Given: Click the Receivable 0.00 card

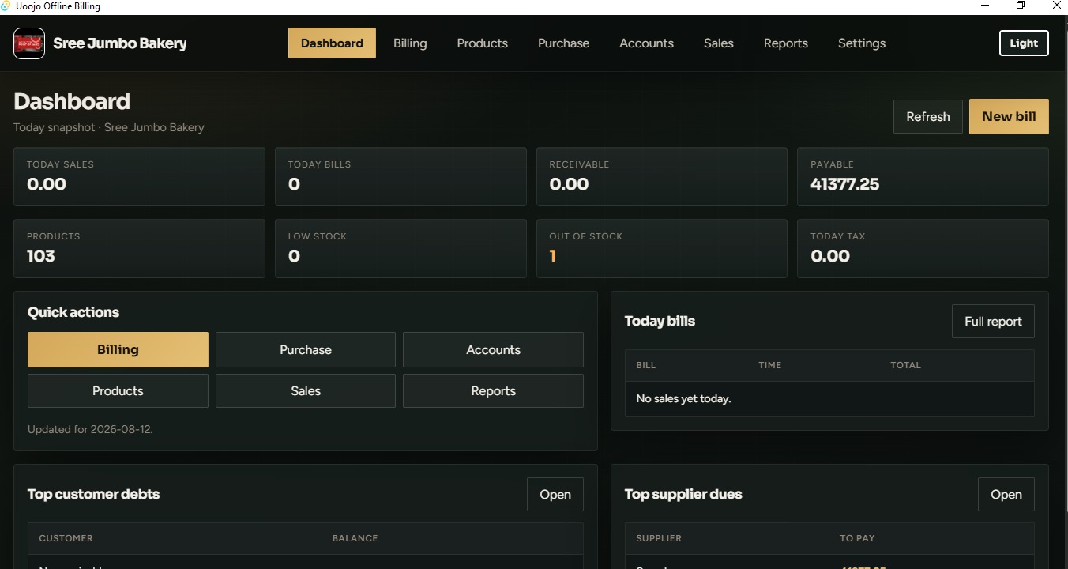Looking at the screenshot, I should click(662, 176).
